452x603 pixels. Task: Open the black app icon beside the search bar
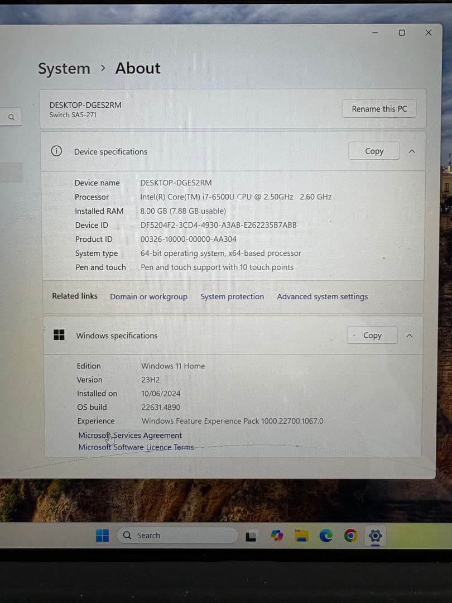(251, 535)
